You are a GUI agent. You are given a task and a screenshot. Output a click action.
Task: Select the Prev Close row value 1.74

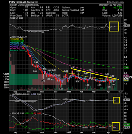[x=26, y=16]
